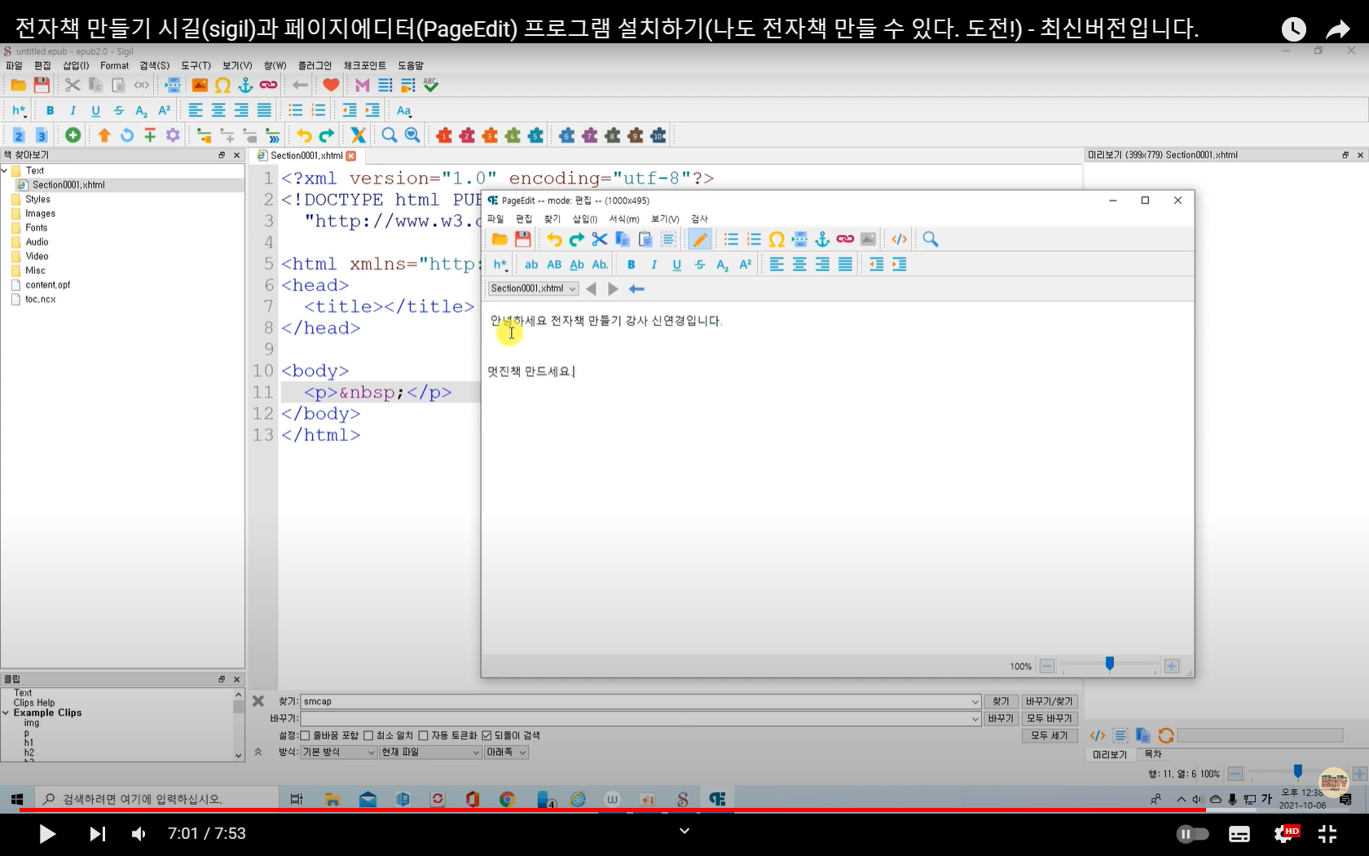
Task: Click Sigil status bar zoom slider handle
Action: pyautogui.click(x=1297, y=771)
